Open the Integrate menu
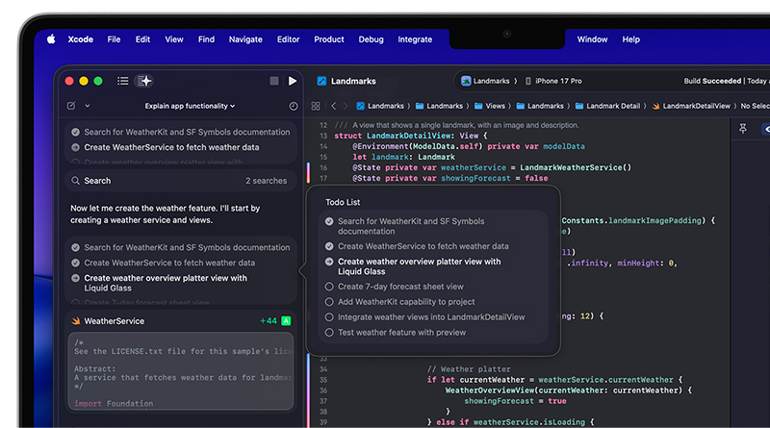The width and height of the screenshot is (770, 428). [415, 39]
